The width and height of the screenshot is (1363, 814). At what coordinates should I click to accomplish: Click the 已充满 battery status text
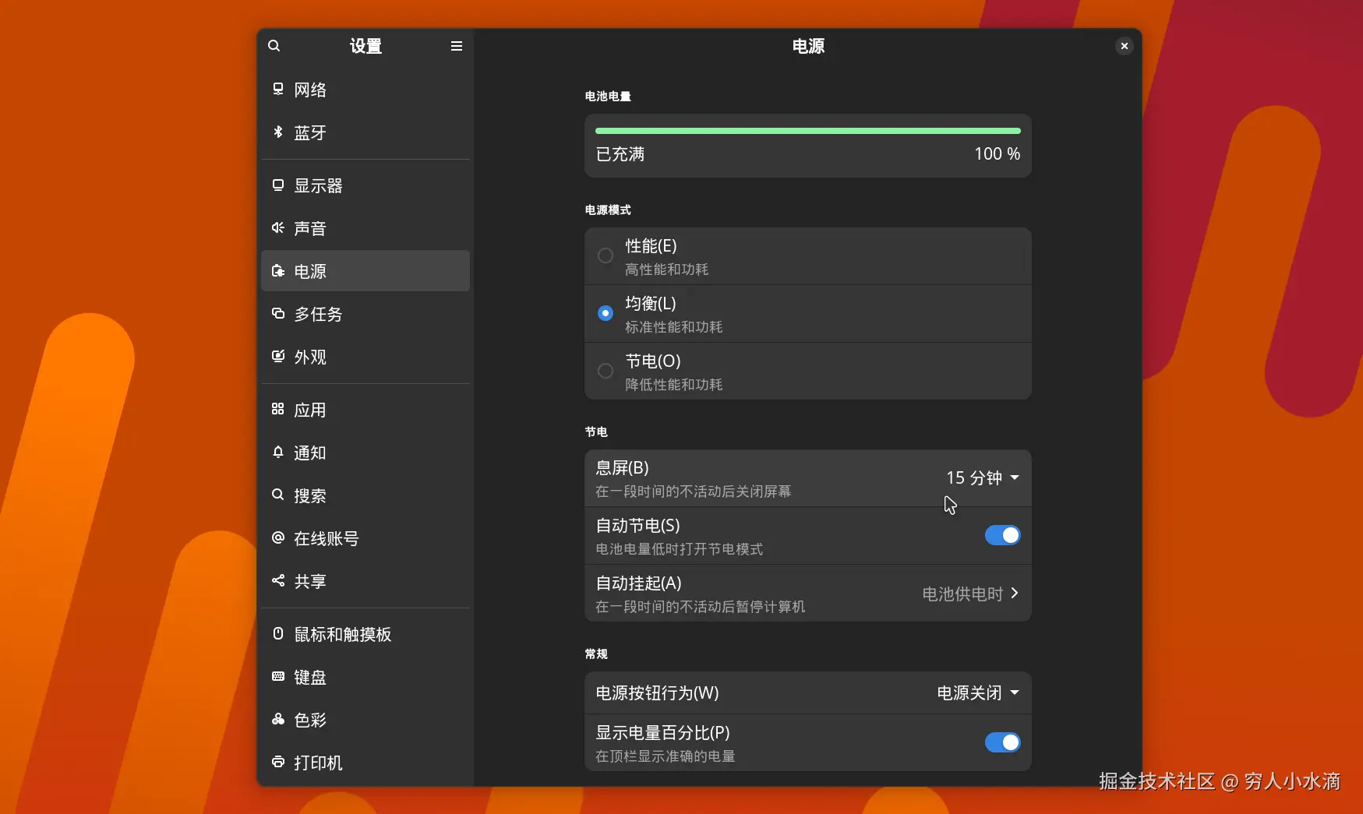pyautogui.click(x=620, y=154)
